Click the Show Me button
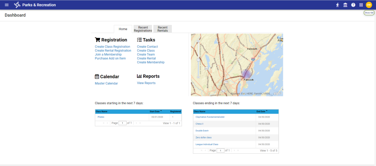Viewport: 376px width, 166px height. click(x=369, y=13)
